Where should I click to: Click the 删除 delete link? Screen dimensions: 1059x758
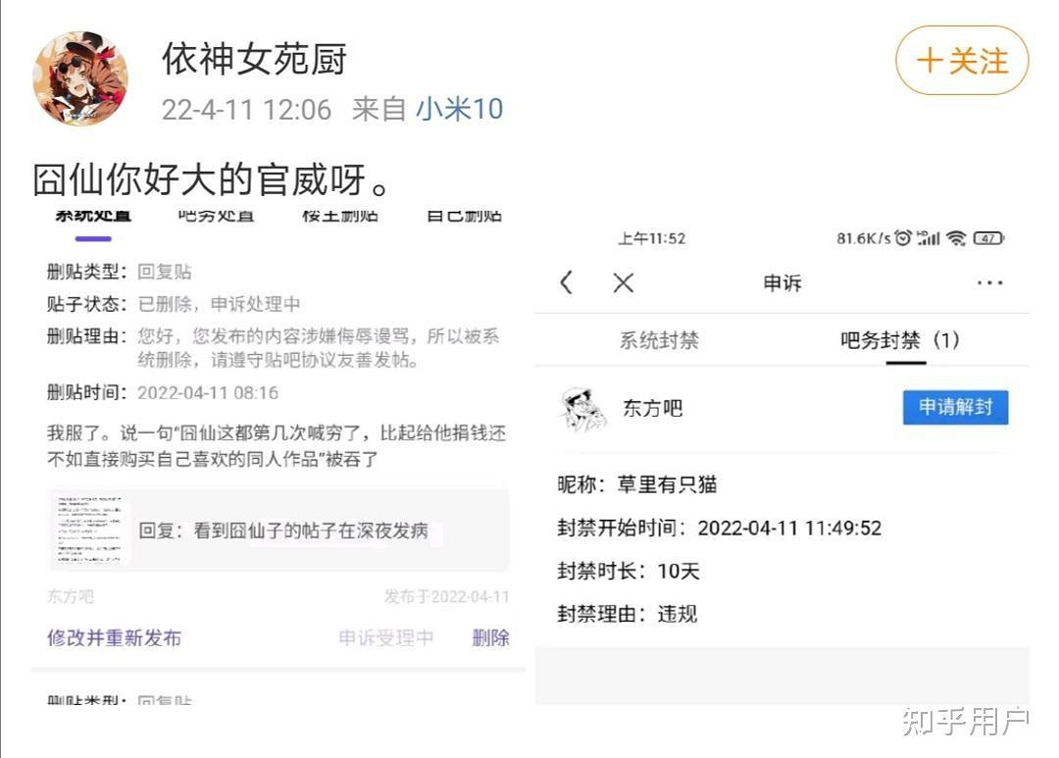coord(491,637)
